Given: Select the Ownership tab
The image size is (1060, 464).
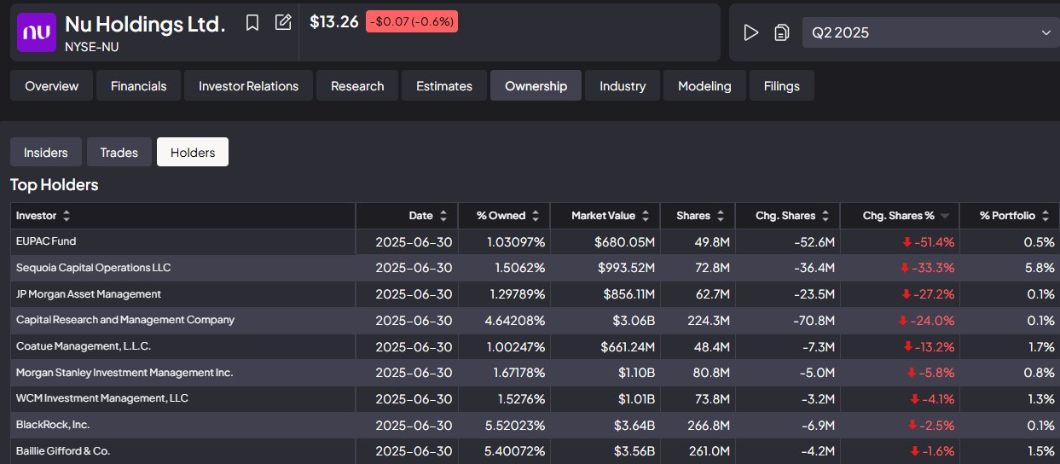Looking at the screenshot, I should coord(536,85).
